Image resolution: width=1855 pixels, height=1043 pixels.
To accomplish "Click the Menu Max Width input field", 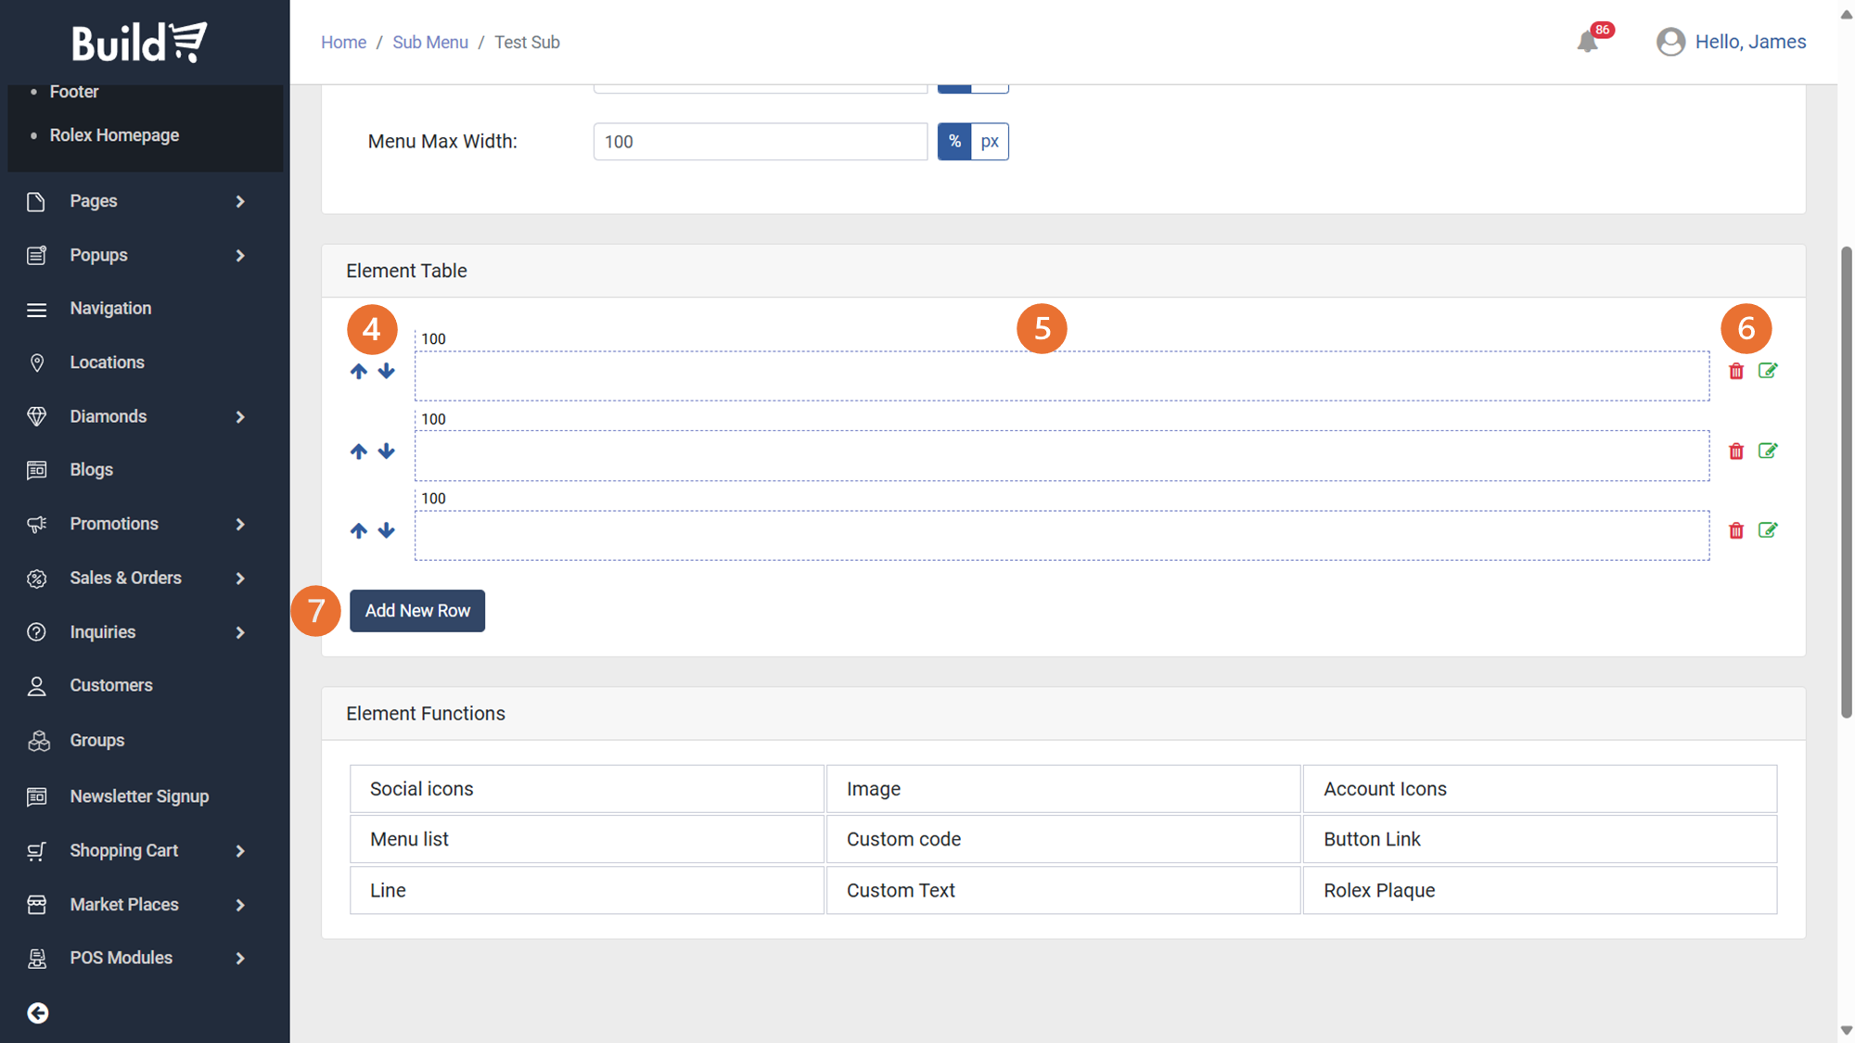I will click(760, 142).
